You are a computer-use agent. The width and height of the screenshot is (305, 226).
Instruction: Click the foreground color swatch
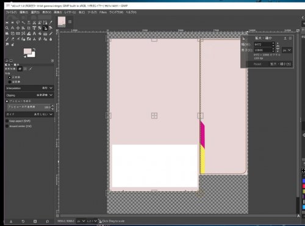(27, 51)
